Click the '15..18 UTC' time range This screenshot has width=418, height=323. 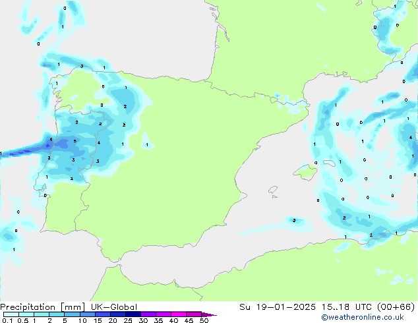[x=345, y=307]
